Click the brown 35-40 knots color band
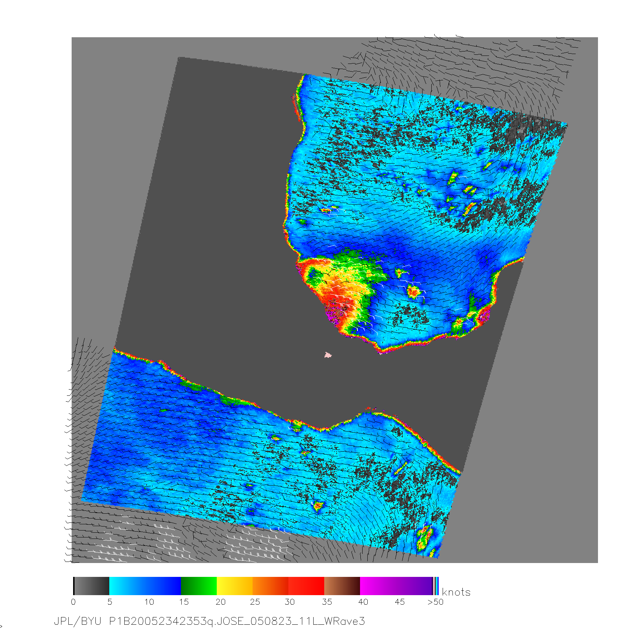 pos(342,586)
